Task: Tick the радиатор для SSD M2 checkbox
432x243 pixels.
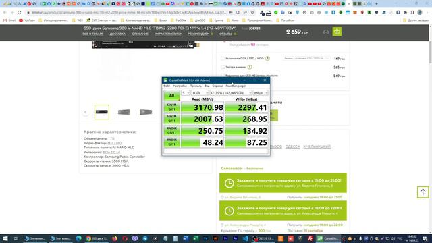Action: [223, 75]
